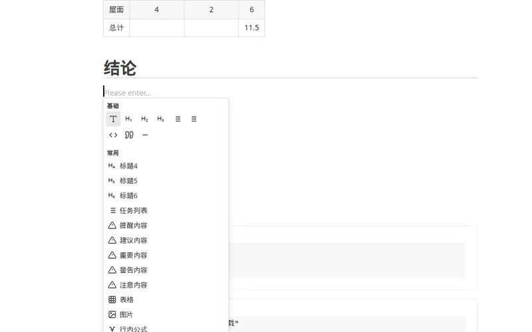Insert 重要内容 callout block

click(166, 255)
